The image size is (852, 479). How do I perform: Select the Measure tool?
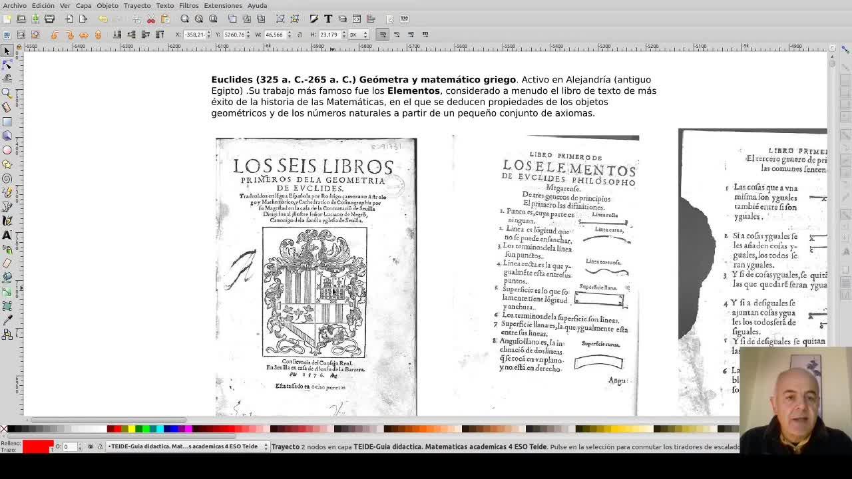pyautogui.click(x=7, y=107)
